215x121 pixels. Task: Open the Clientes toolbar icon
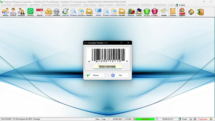[5, 12]
